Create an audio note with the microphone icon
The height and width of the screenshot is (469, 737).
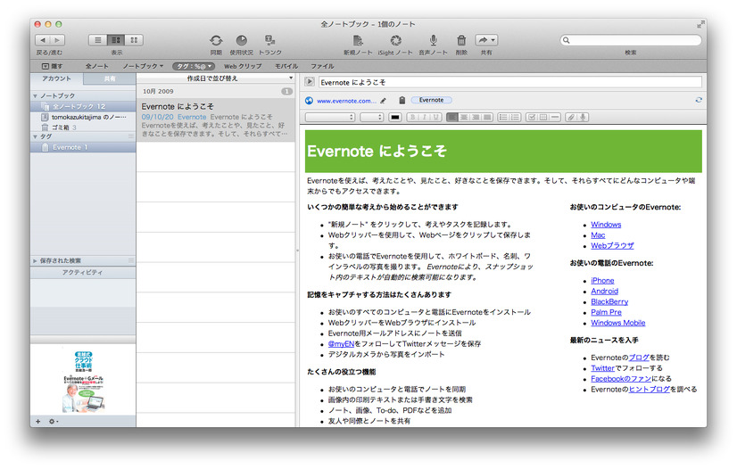(433, 40)
